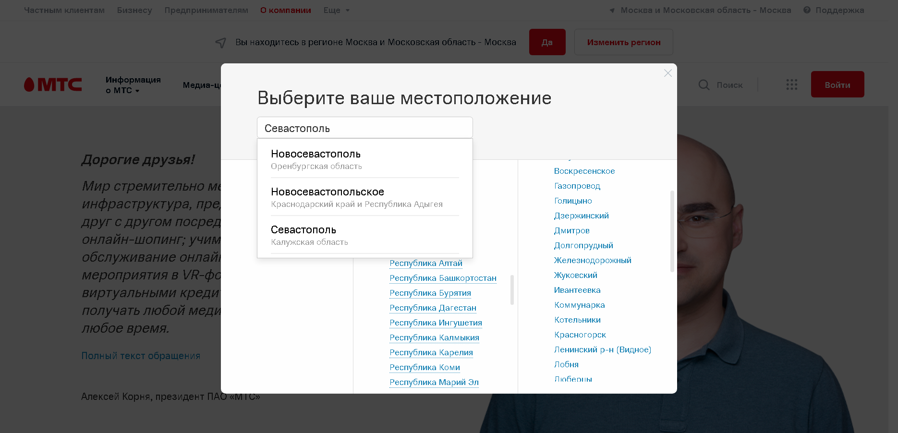Choose Республика Коми region
This screenshot has height=433, width=898.
pos(425,367)
